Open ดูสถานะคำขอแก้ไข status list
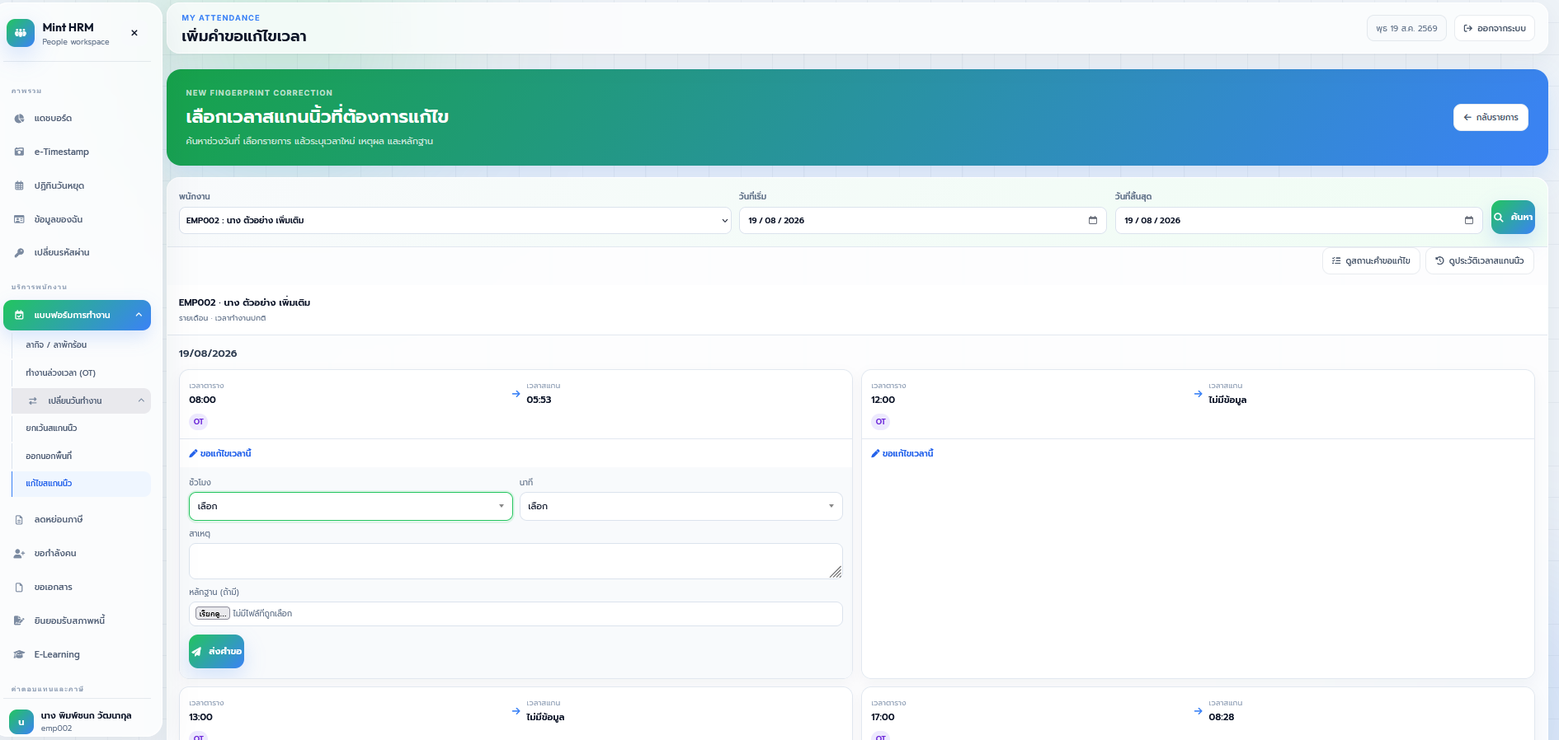The width and height of the screenshot is (1559, 740). pos(1371,260)
